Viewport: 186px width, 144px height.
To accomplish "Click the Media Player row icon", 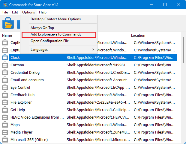I will coord(5,132).
